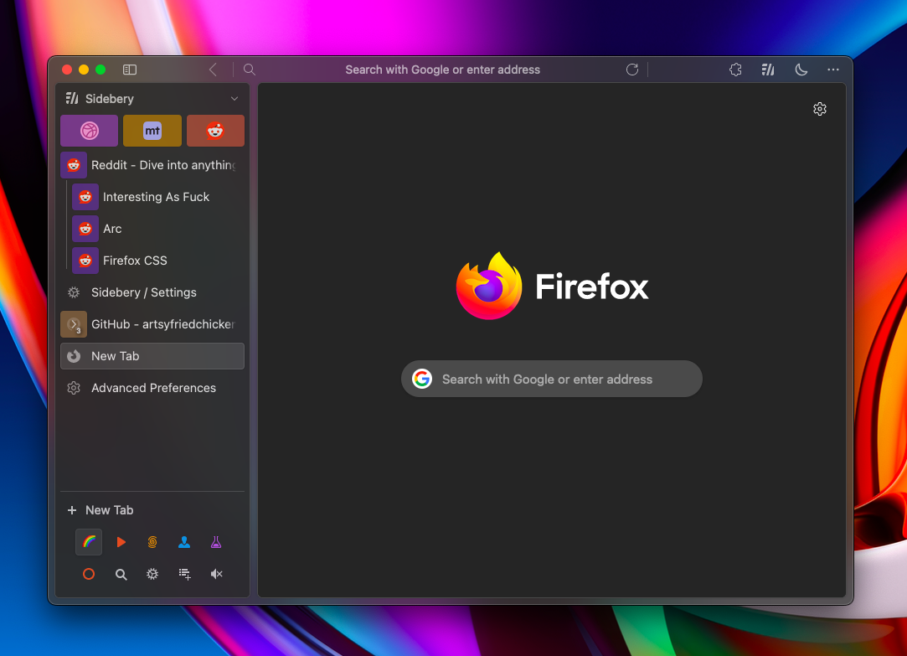Click the Sidebery toolbar icon
The height and width of the screenshot is (656, 907).
768,70
